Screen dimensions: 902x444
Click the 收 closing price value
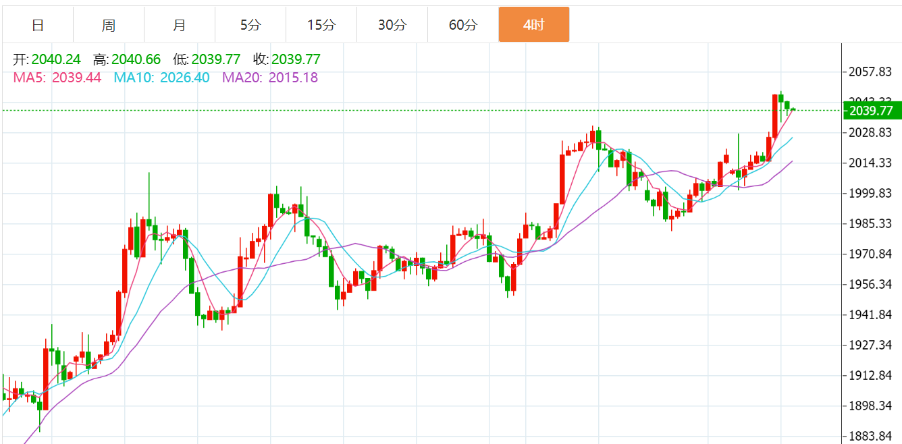click(296, 59)
